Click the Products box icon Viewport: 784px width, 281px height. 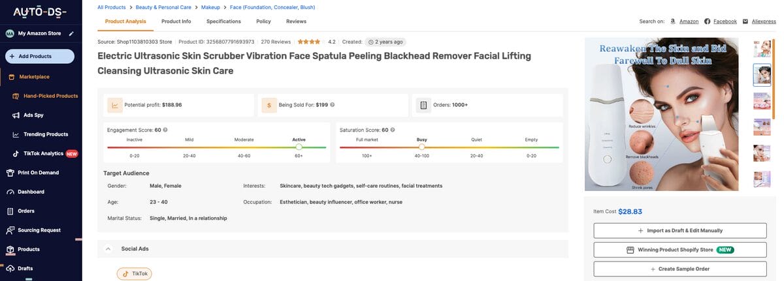point(10,249)
